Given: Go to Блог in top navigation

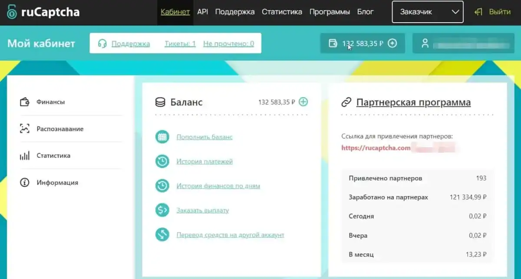Looking at the screenshot, I should coord(366,12).
